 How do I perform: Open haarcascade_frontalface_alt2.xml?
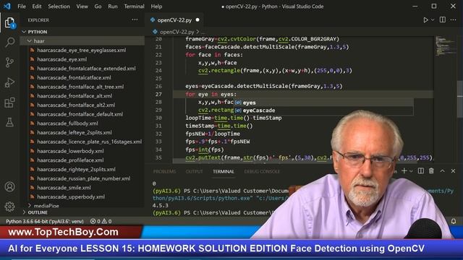coord(76,105)
